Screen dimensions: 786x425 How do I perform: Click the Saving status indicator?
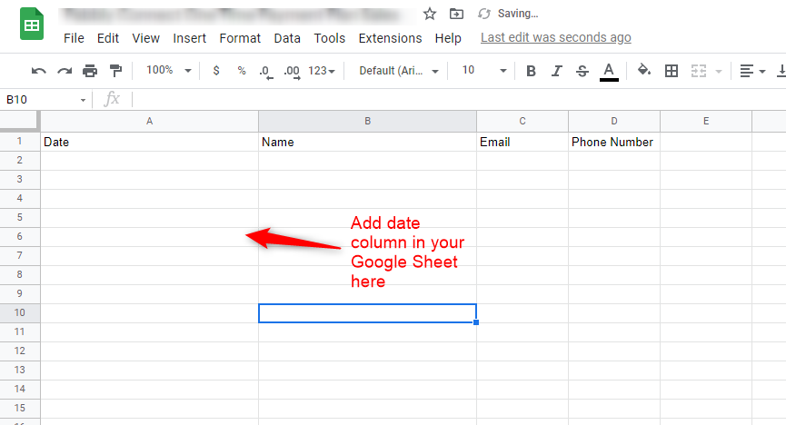coord(508,14)
